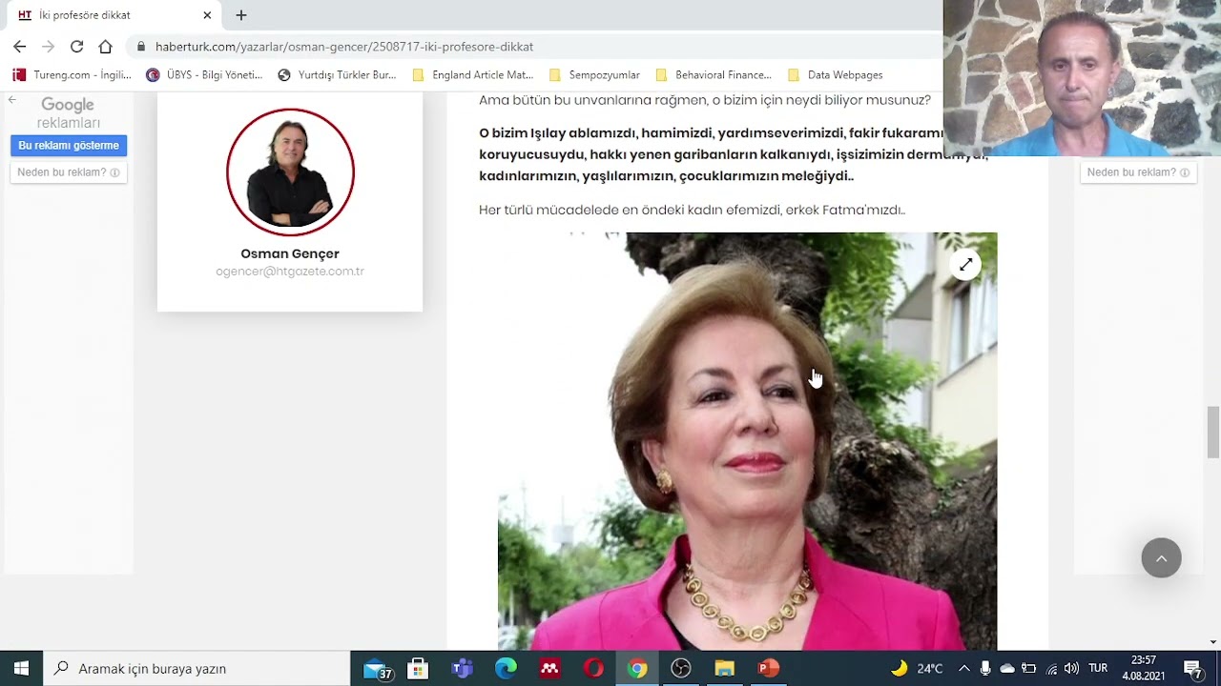Click right Neden bu reklam? button
The height and width of the screenshot is (686, 1221).
click(1138, 172)
